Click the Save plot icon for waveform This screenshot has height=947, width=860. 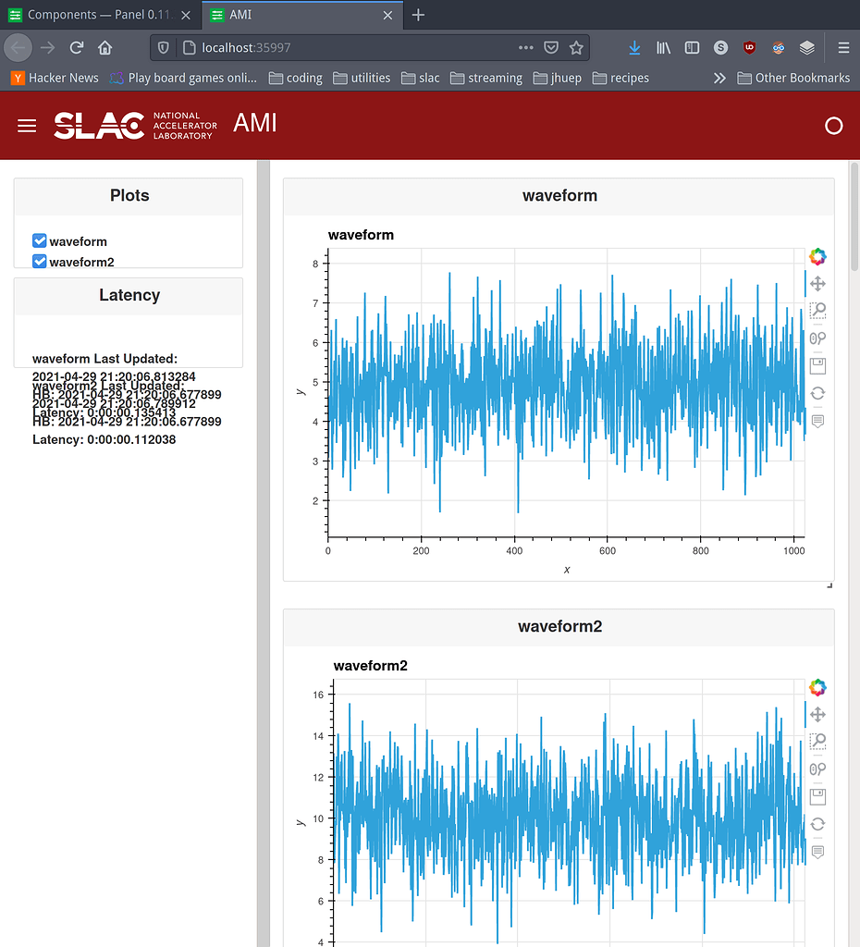click(x=817, y=365)
